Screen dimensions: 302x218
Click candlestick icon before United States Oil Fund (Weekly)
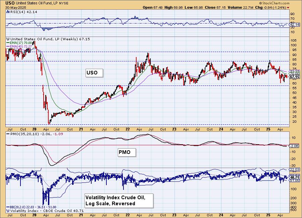8,39
